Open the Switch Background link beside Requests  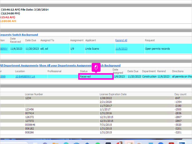[25, 35]
